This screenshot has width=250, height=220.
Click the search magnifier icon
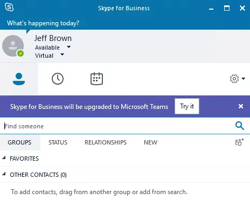(x=240, y=126)
